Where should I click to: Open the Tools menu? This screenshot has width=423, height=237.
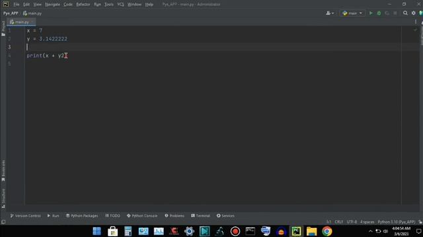click(109, 5)
